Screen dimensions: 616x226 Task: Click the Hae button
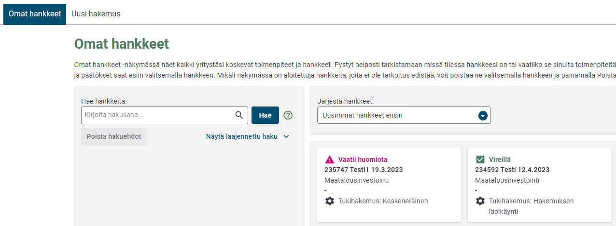(x=265, y=115)
